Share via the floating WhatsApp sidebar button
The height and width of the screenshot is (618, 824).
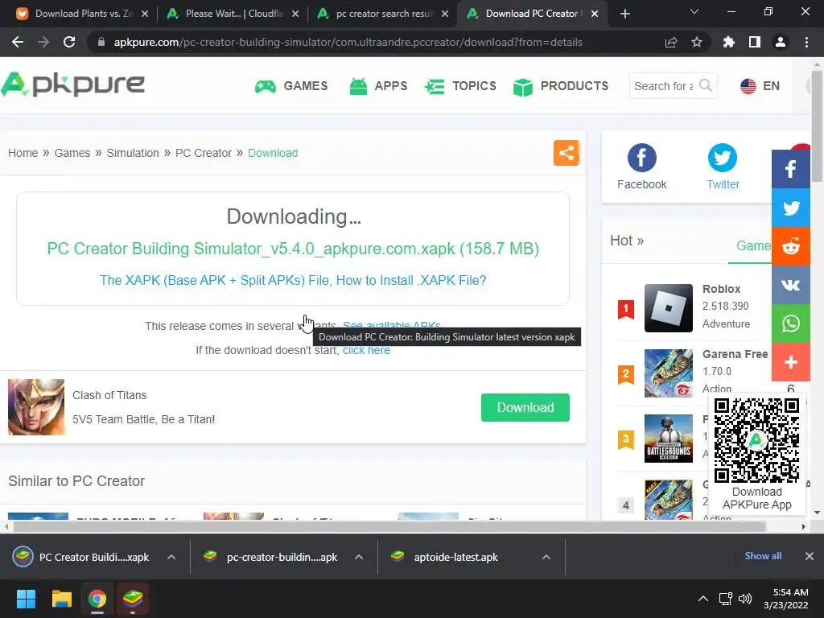point(791,323)
